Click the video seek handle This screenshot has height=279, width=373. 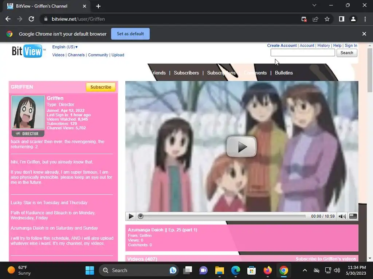pyautogui.click(x=141, y=216)
